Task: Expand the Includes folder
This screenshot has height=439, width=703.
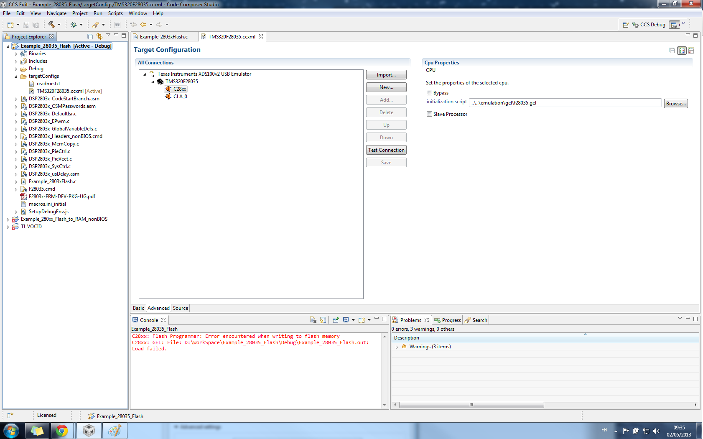Action: [x=16, y=61]
